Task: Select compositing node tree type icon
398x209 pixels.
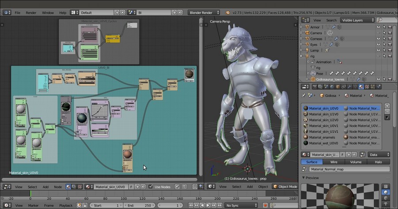Action: [x=74, y=187]
